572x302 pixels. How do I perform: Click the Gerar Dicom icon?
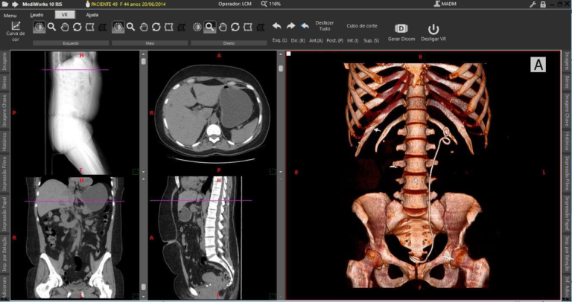(x=401, y=28)
